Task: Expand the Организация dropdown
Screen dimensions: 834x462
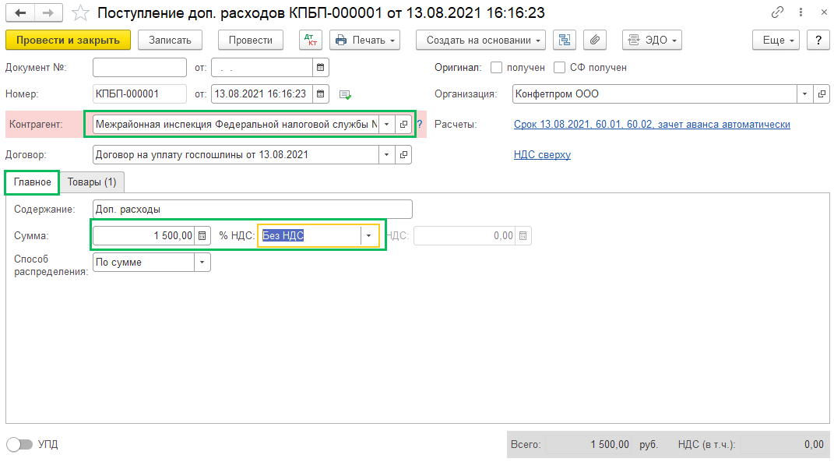Action: [804, 94]
